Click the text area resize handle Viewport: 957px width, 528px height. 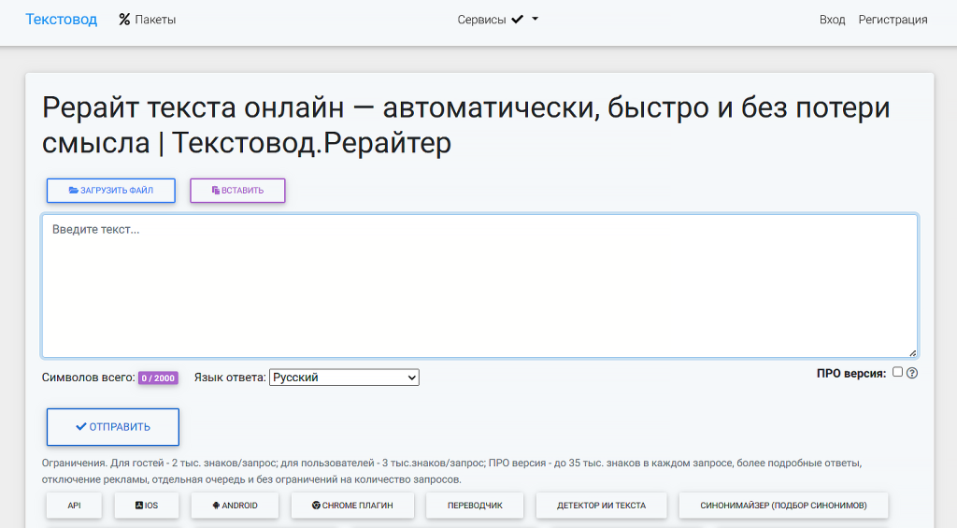coord(912,353)
